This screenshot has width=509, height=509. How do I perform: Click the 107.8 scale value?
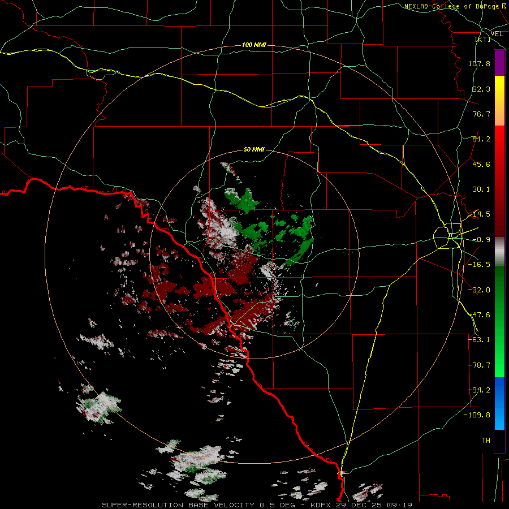(479, 63)
